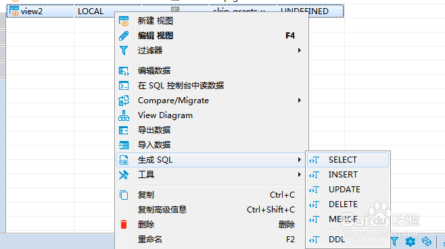Choose 编辑 视图 menu entry
This screenshot has height=249, width=445.
(212, 36)
